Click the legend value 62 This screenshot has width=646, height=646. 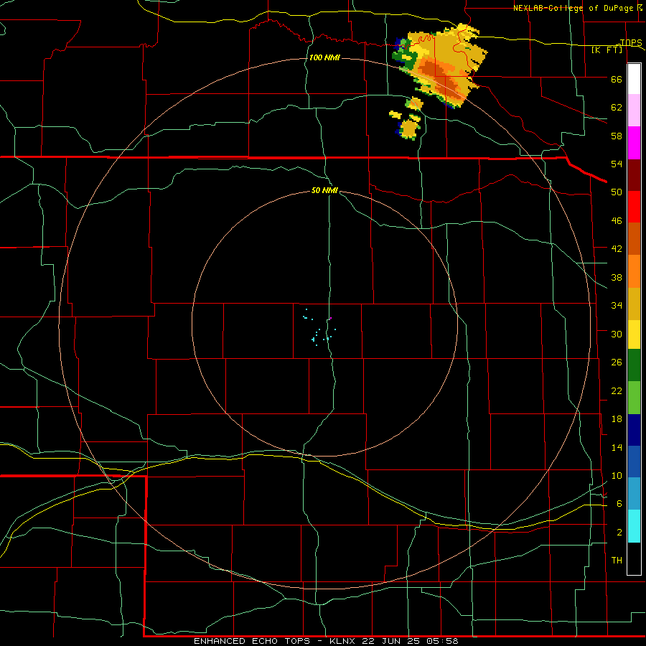[x=617, y=108]
